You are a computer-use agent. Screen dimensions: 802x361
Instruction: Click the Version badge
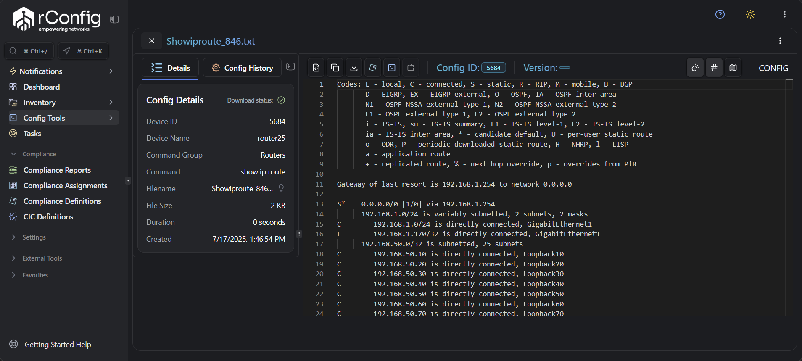[565, 67]
